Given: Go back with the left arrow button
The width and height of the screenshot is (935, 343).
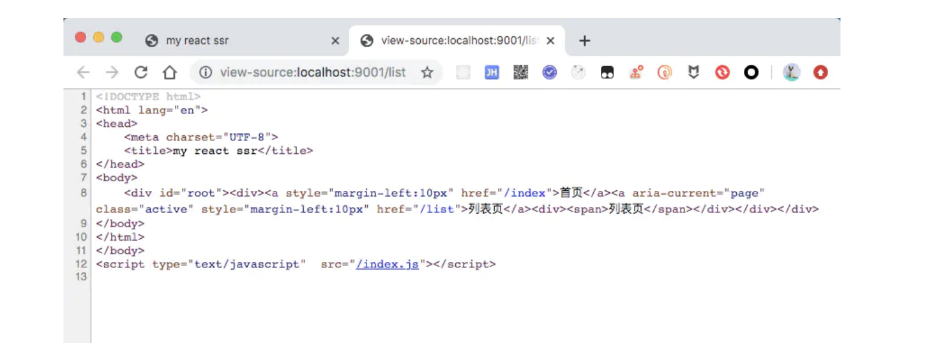Looking at the screenshot, I should click(x=83, y=72).
